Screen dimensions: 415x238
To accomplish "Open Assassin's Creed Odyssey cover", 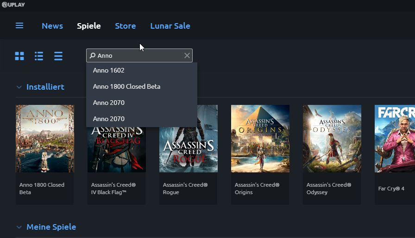I will [x=332, y=139].
